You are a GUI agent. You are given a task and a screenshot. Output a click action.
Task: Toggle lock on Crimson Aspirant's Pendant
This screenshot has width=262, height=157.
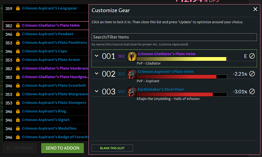click(18, 34)
